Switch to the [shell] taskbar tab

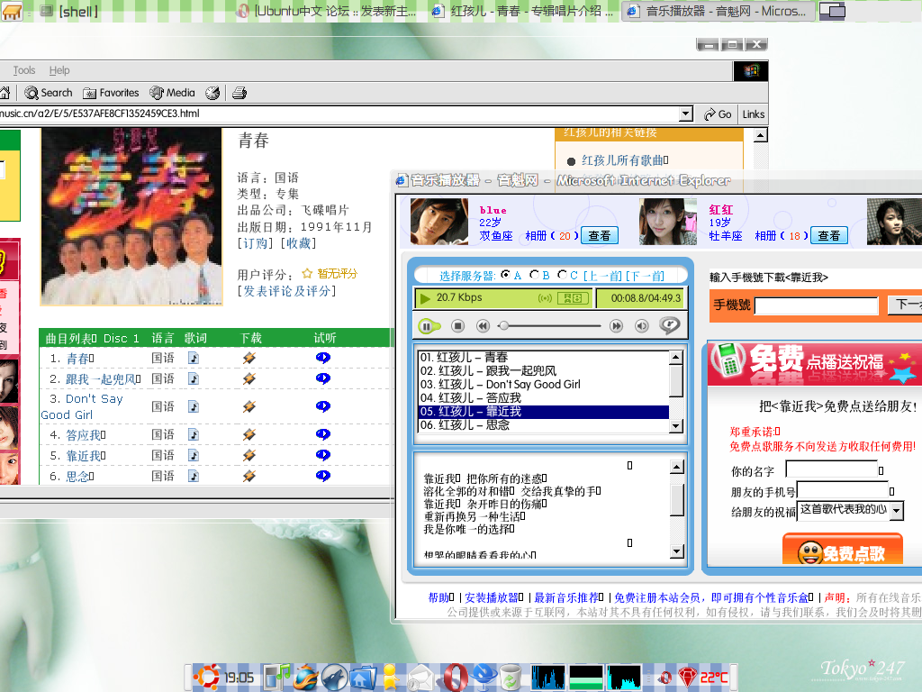coord(69,11)
